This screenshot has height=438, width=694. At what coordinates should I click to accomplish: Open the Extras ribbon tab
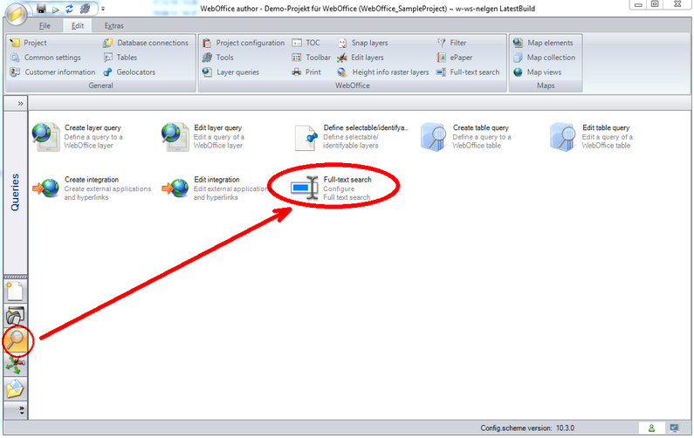(x=113, y=25)
